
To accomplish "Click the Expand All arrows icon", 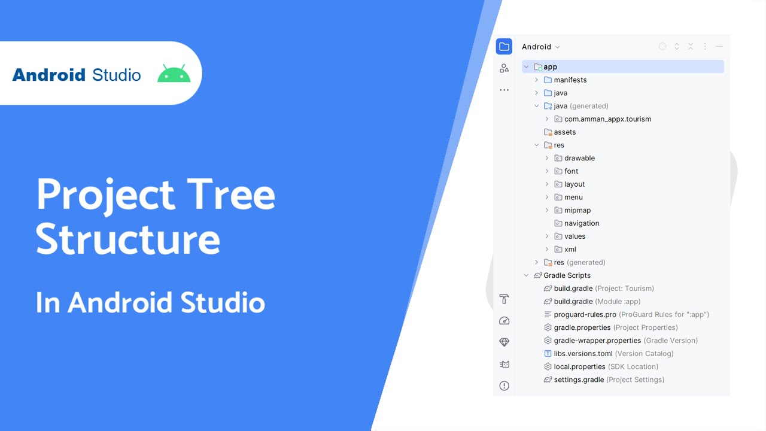I will tap(677, 47).
